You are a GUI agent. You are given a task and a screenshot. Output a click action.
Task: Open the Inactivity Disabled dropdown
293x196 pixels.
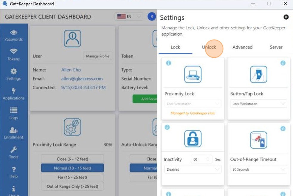tap(193, 169)
